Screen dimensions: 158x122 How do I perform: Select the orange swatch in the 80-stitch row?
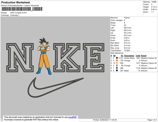point(117,65)
